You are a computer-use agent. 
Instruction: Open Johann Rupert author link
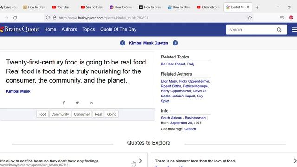pyautogui.click(x=184, y=96)
